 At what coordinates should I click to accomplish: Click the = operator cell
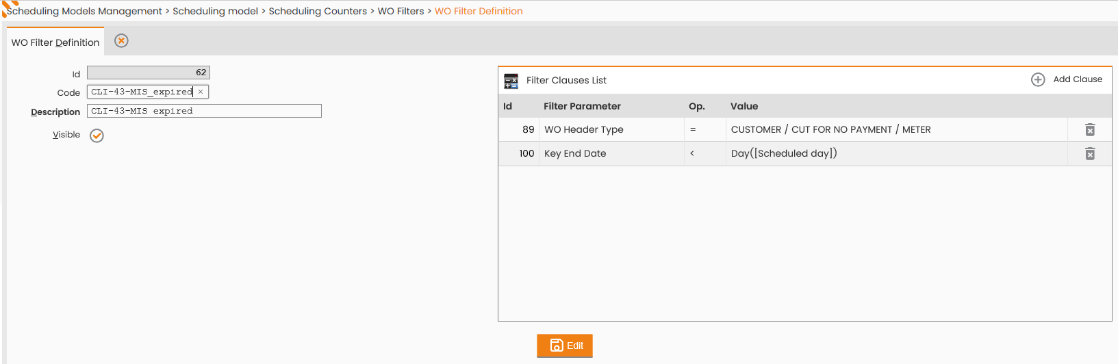click(x=705, y=129)
